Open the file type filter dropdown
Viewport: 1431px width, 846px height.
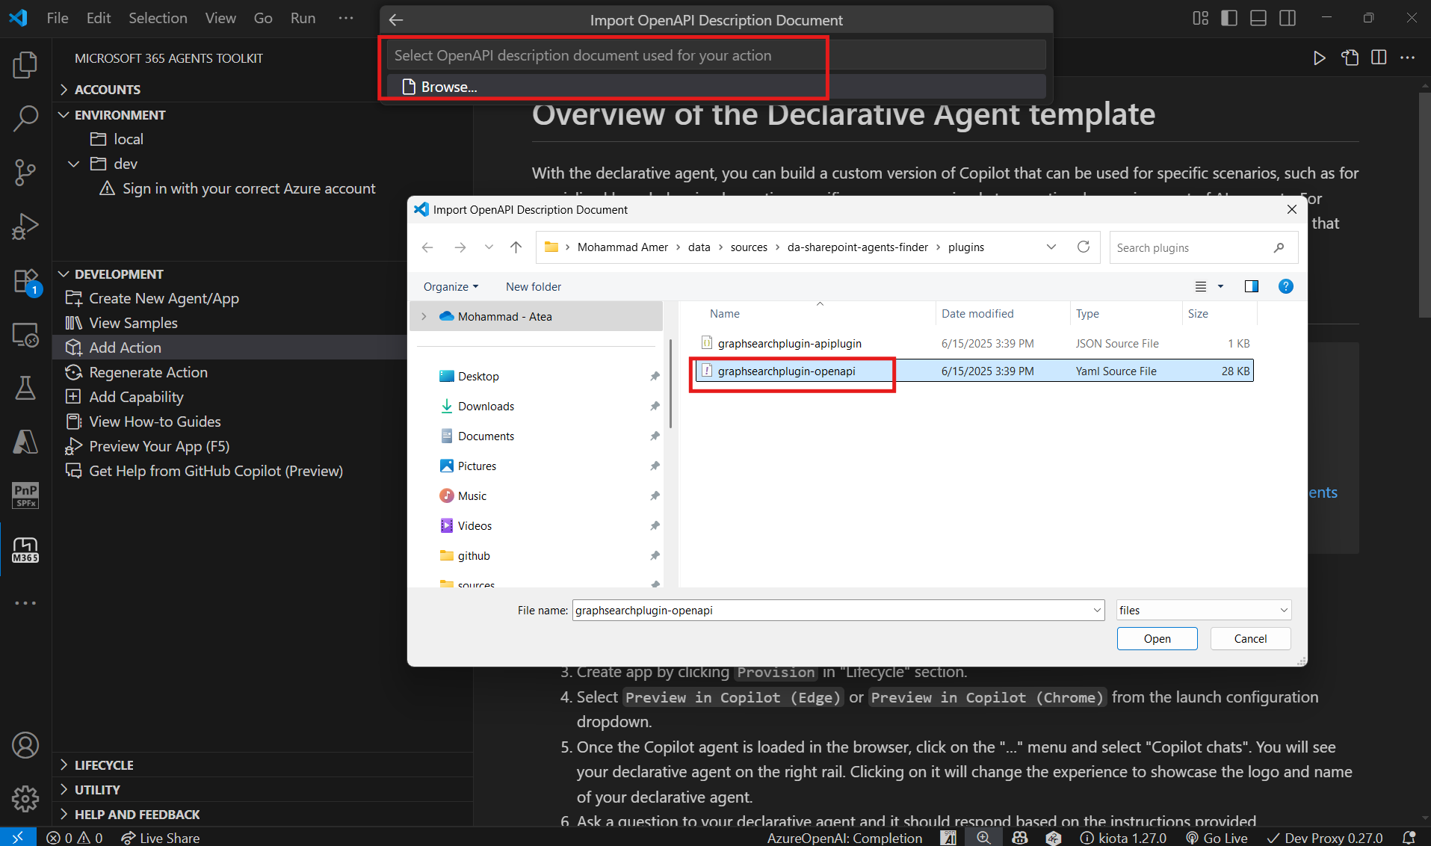click(x=1204, y=610)
